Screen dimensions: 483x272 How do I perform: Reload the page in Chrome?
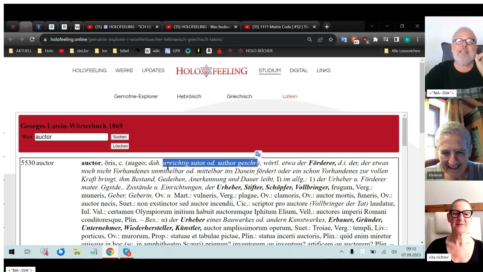[x=32, y=39]
